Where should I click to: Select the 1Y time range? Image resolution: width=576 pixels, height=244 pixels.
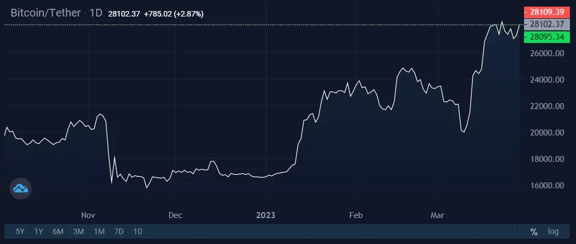39,231
